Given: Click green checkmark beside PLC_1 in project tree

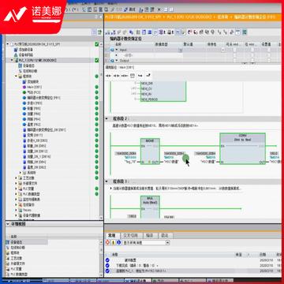Looking at the screenshot, I should tap(96, 61).
